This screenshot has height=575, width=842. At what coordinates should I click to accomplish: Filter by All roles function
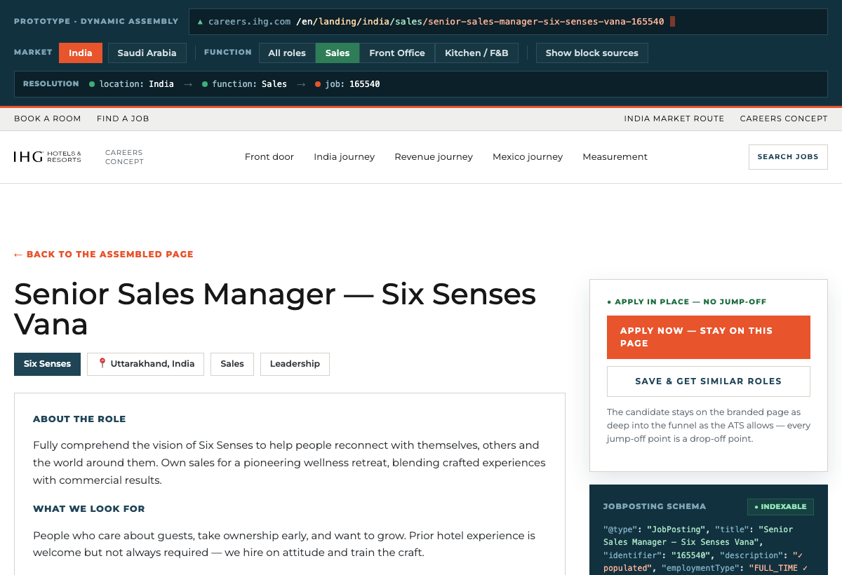pyautogui.click(x=287, y=53)
